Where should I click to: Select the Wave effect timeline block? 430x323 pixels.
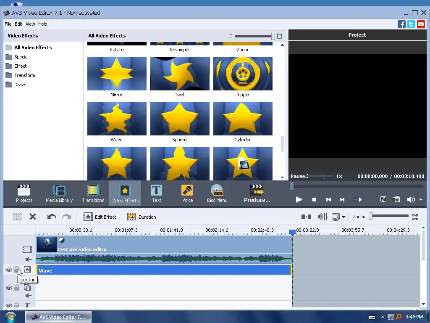pos(164,270)
